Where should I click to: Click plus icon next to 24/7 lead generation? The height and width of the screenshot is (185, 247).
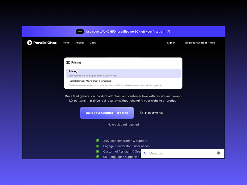(x=98, y=141)
